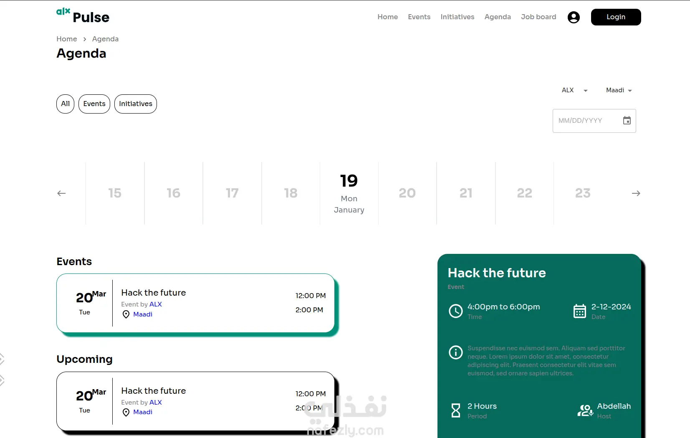
Task: Select day 20 in the date strip
Action: (x=407, y=193)
